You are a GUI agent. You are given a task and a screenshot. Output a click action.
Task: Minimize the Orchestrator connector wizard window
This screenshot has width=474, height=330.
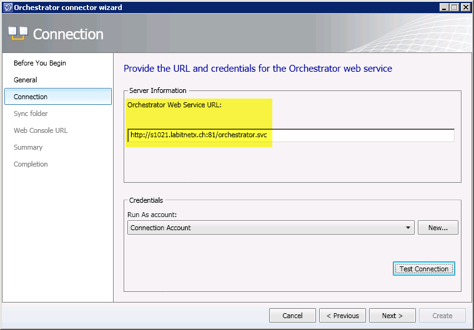point(445,7)
